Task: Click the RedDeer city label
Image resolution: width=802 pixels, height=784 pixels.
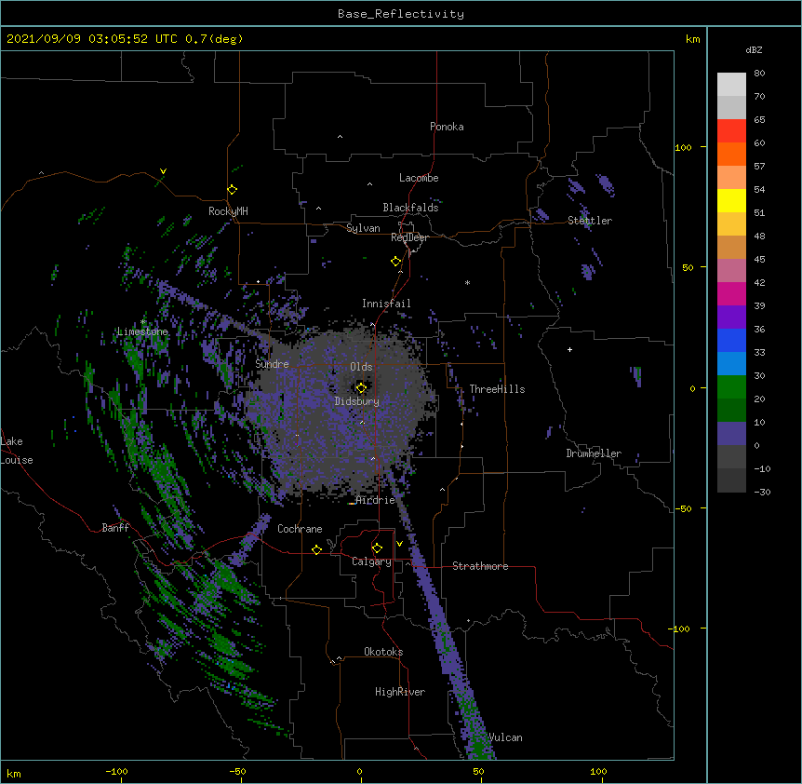Action: [x=409, y=237]
